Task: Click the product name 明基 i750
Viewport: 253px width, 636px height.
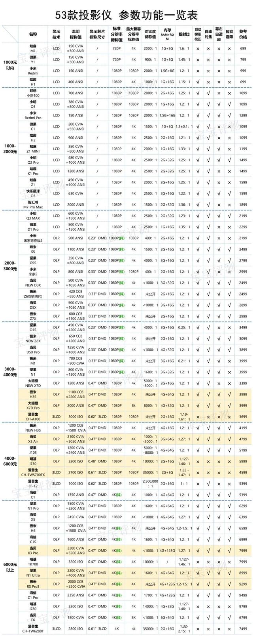Action: pyautogui.click(x=33, y=461)
